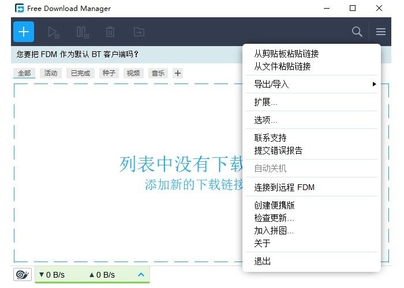The height and width of the screenshot is (288, 404).
Task: Click the pause all downloads icon
Action: click(83, 32)
